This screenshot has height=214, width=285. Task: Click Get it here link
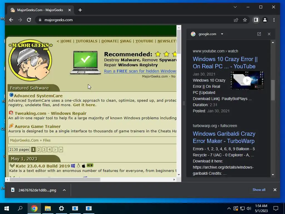tap(84, 105)
